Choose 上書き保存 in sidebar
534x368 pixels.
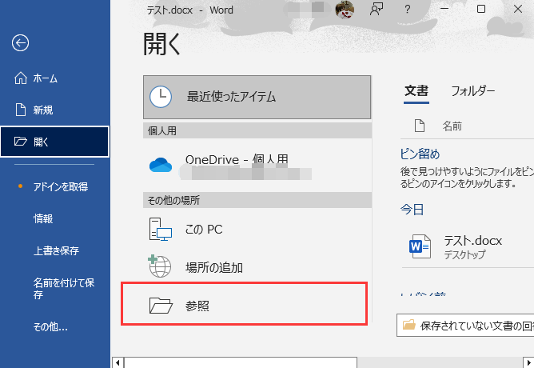click(x=55, y=250)
